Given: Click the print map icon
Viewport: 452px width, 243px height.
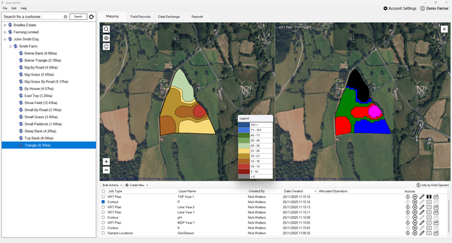Looking at the screenshot, I should tap(107, 47).
